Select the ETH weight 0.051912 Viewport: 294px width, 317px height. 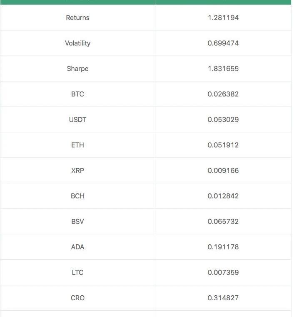pos(223,145)
